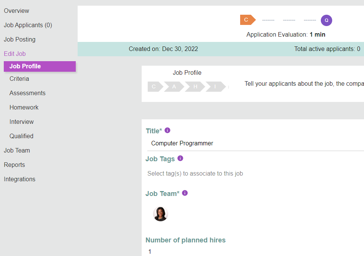Click the Job Tags info icon
Viewport: 364px width, 256px height.
tap(180, 158)
